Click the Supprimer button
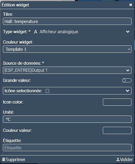135x164 pixels. pyautogui.click(x=14, y=159)
